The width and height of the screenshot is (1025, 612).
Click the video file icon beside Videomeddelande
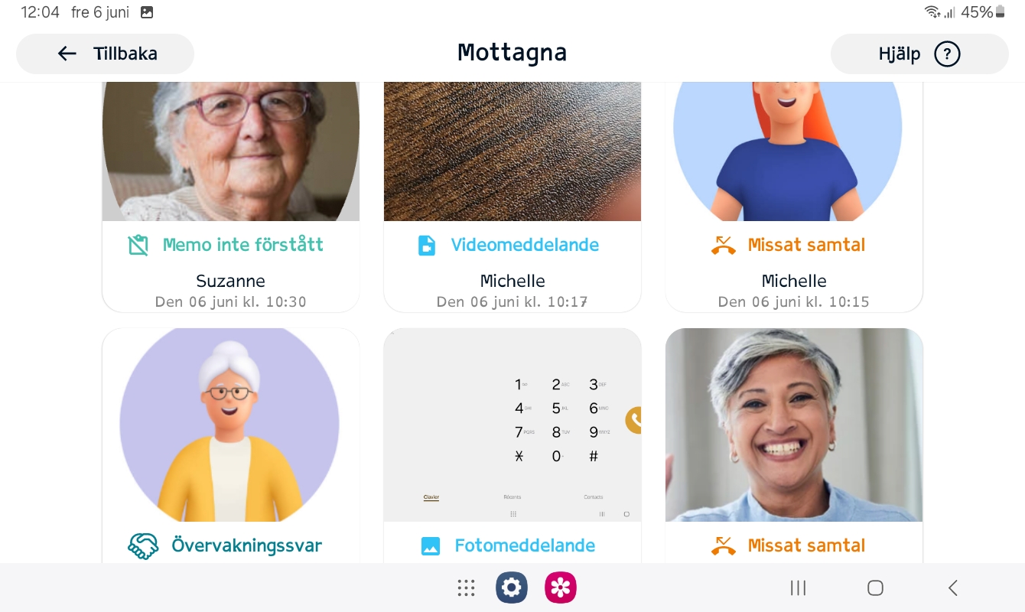[426, 245]
